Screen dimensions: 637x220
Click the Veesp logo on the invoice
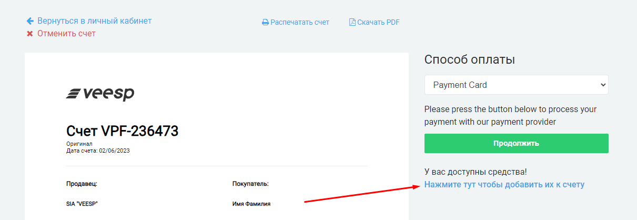click(x=100, y=94)
